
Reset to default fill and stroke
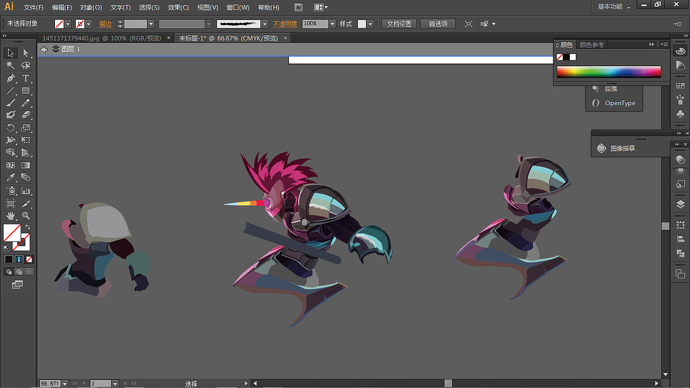pyautogui.click(x=6, y=248)
